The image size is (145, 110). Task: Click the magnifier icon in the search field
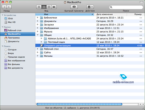pyautogui.click(x=111, y=7)
